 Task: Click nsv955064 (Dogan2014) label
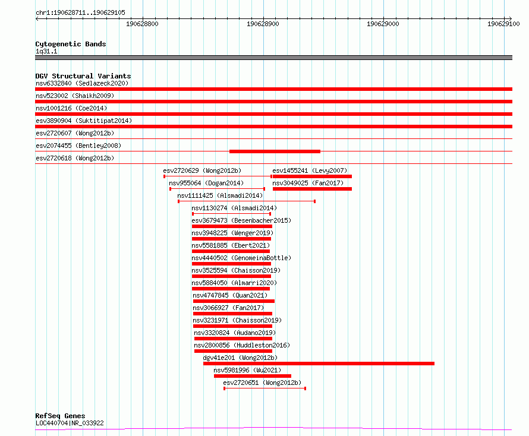pos(206,183)
